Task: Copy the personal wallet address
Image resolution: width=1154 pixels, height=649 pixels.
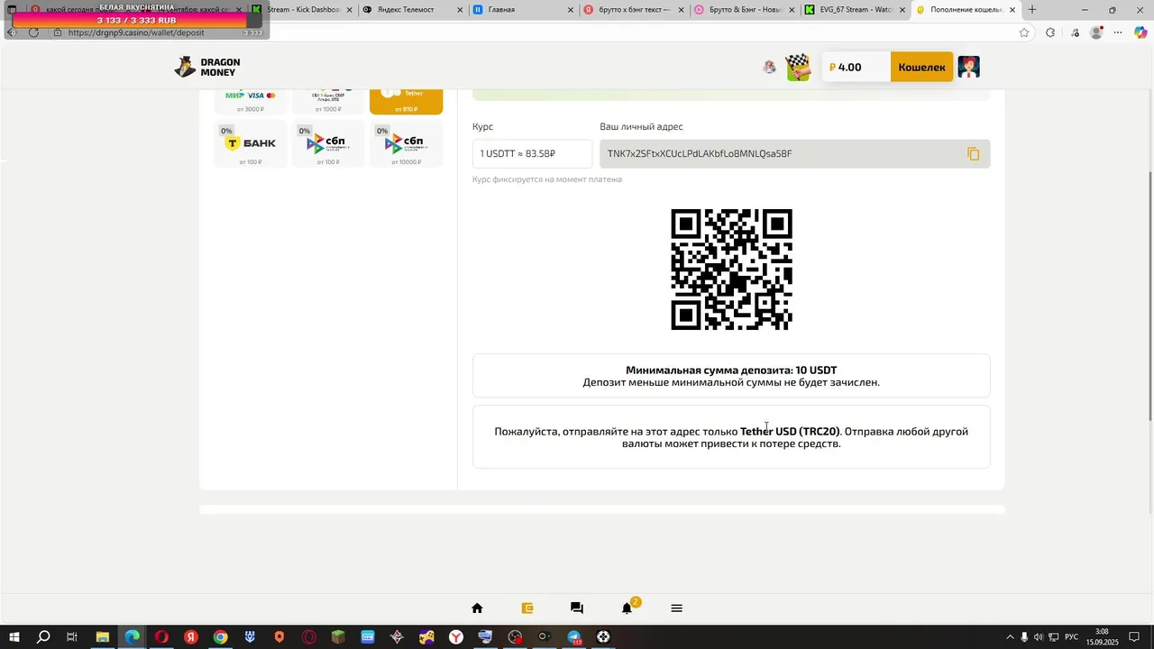Action: pyautogui.click(x=973, y=154)
